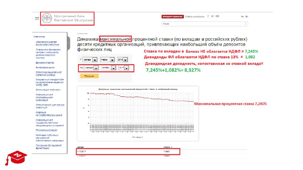Click the search magnifier icon
The height and width of the screenshot is (170, 303).
245,24
